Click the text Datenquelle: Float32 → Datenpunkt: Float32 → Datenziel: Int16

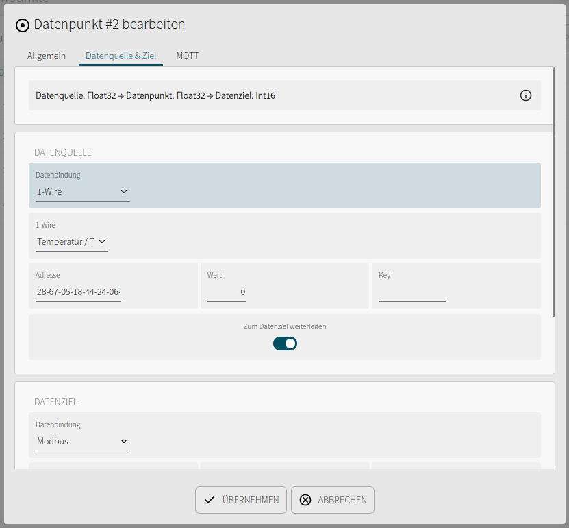point(155,95)
